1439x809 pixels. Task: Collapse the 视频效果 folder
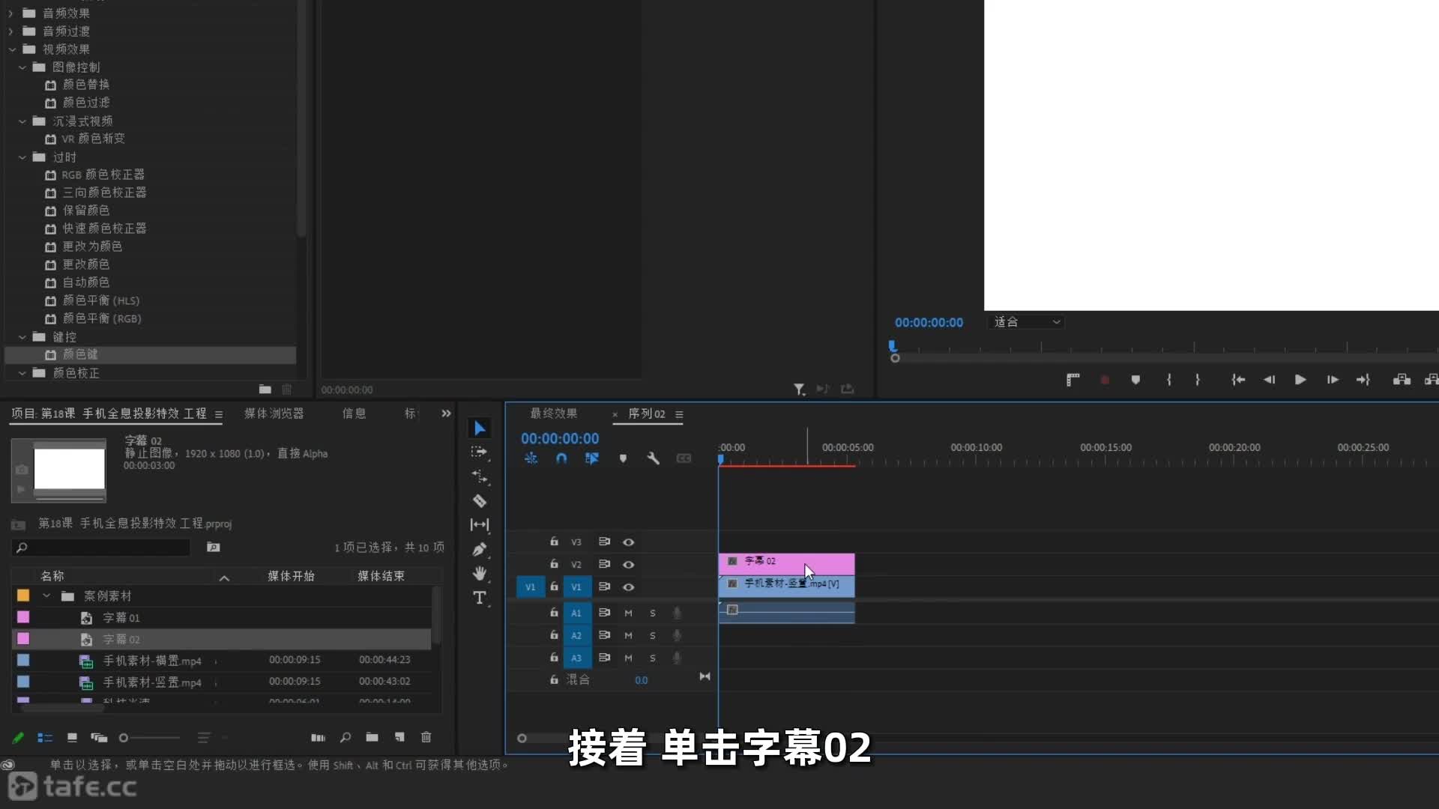coord(12,49)
